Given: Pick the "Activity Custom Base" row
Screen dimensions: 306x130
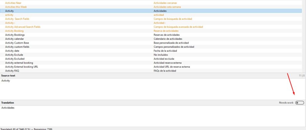Looking at the screenshot, I should [x=17, y=43].
